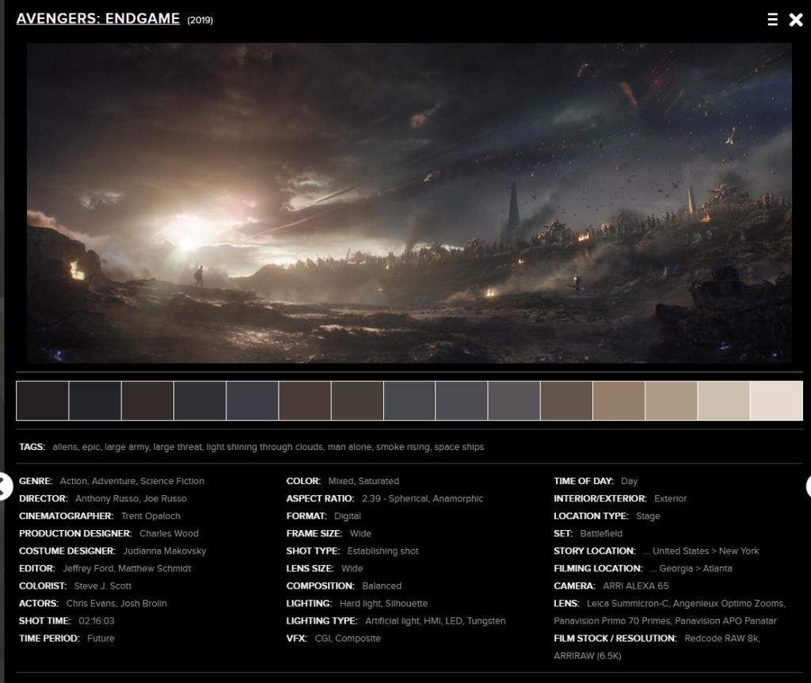This screenshot has width=811, height=683.
Task: Filter by lens Leica Summicron-C
Action: [x=627, y=603]
